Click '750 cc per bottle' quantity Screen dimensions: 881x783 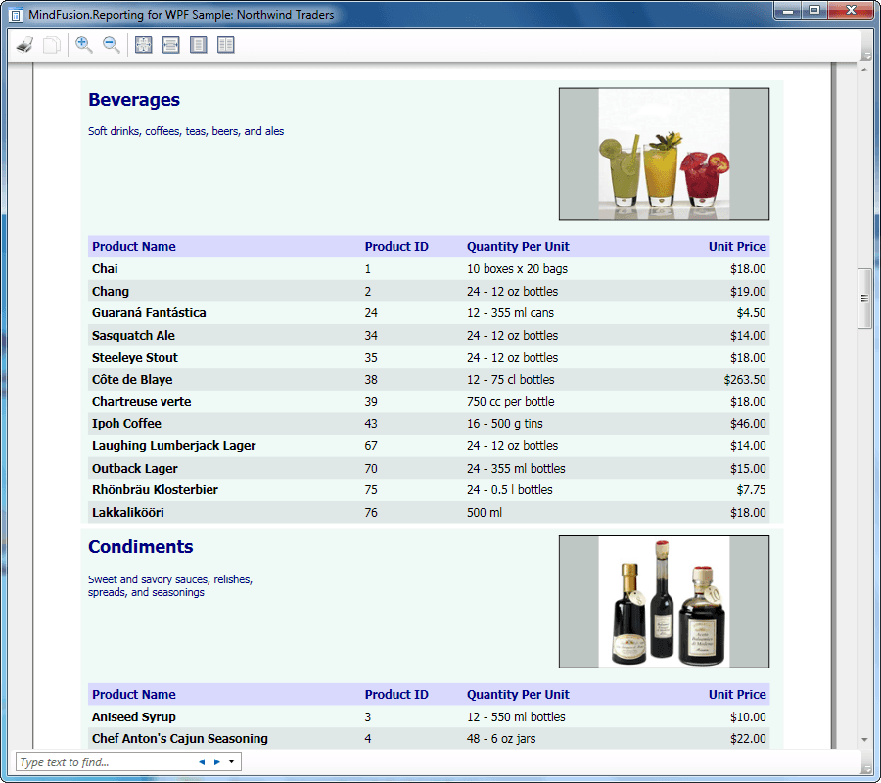pos(511,402)
